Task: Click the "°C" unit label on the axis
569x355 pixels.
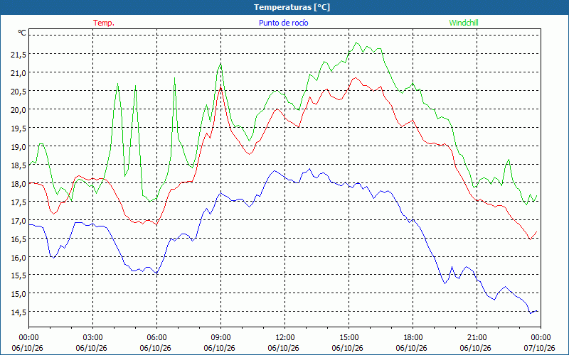Action: (x=22, y=33)
